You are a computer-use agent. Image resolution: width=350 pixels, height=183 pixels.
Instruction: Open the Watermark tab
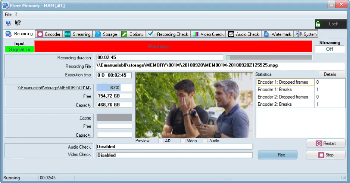(x=278, y=34)
